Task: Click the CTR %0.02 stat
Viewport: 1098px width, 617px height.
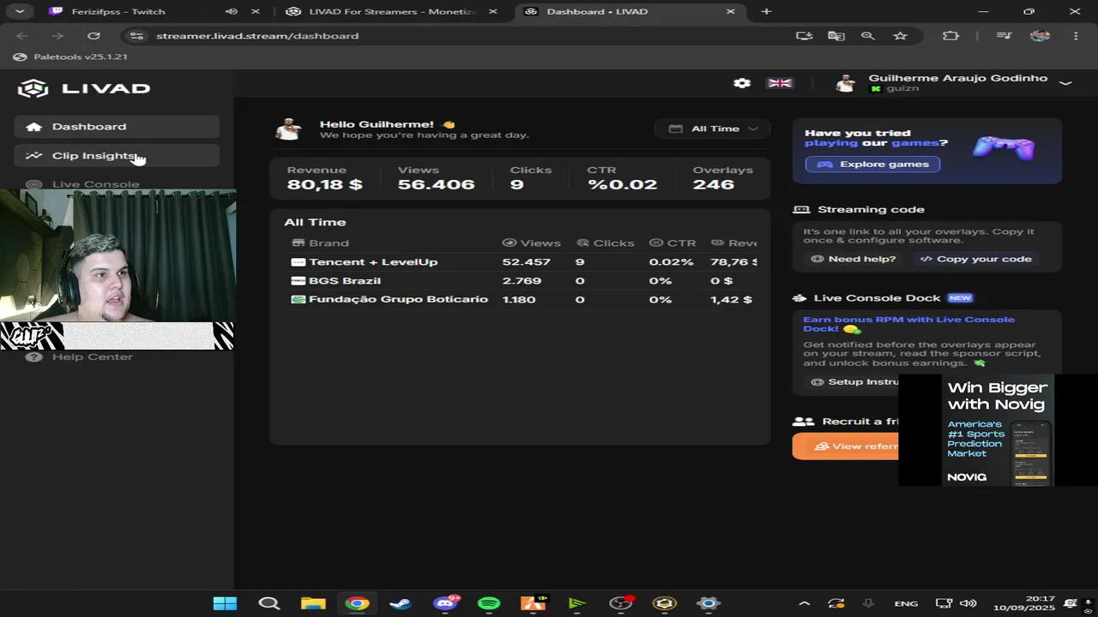Action: pos(622,178)
